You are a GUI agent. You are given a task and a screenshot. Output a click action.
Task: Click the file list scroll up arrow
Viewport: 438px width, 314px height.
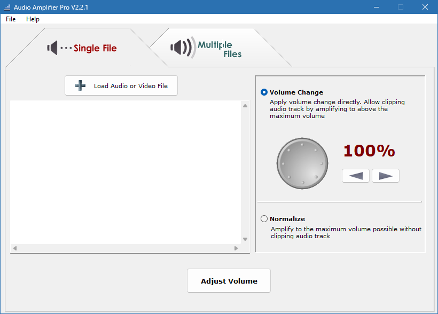pyautogui.click(x=245, y=106)
